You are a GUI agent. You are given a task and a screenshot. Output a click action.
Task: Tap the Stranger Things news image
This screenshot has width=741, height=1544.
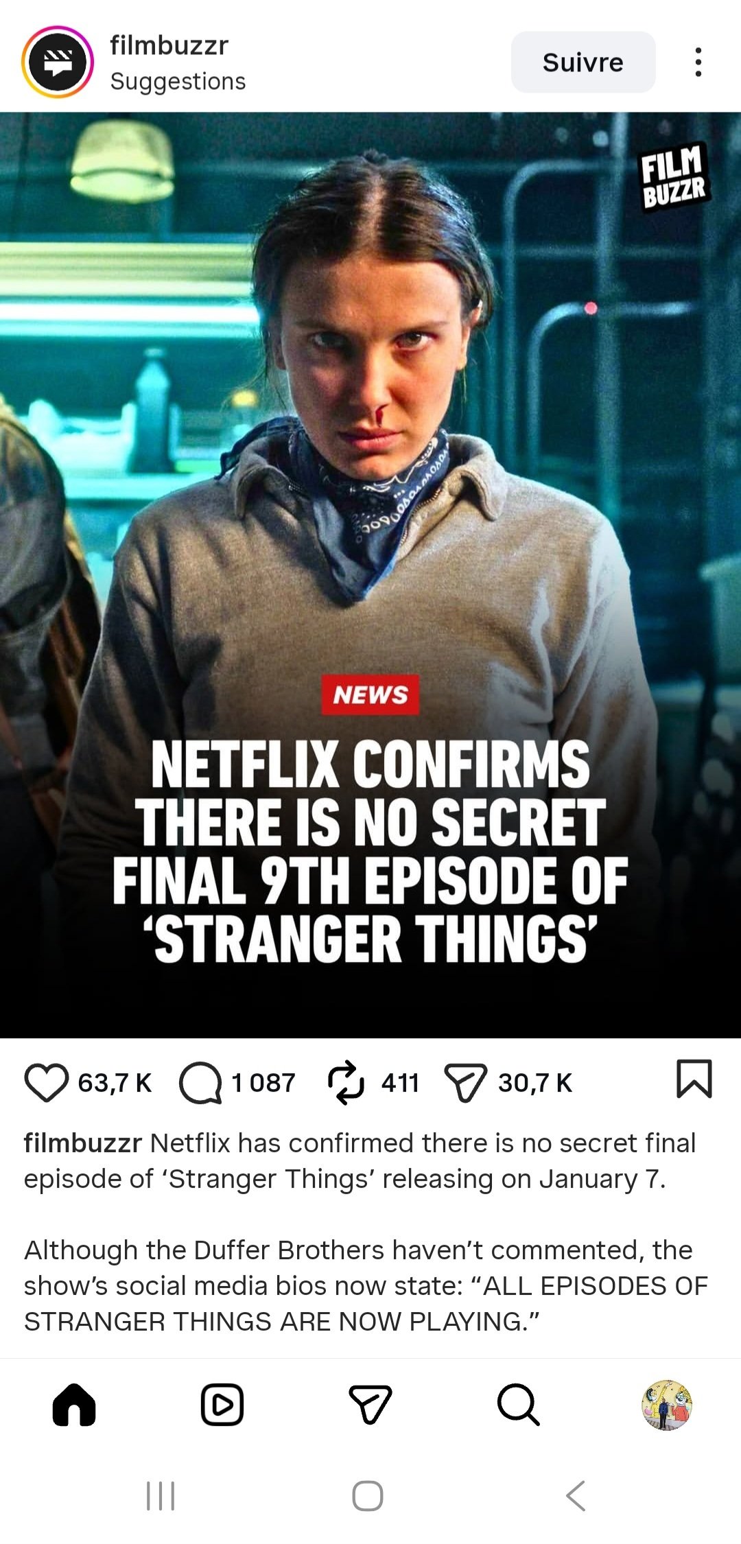pyautogui.click(x=370, y=575)
